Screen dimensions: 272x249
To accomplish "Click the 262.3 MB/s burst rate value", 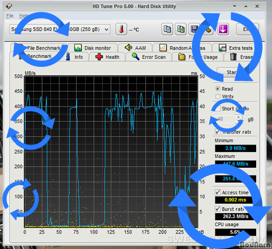I will (236, 216).
